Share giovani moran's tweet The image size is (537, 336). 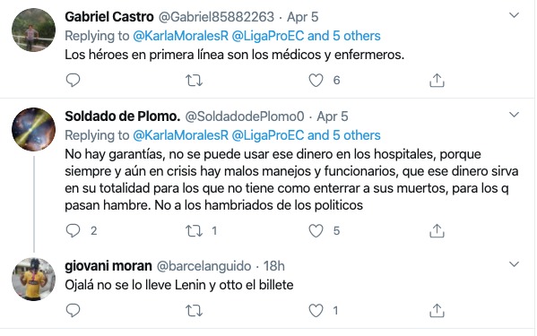(437, 310)
